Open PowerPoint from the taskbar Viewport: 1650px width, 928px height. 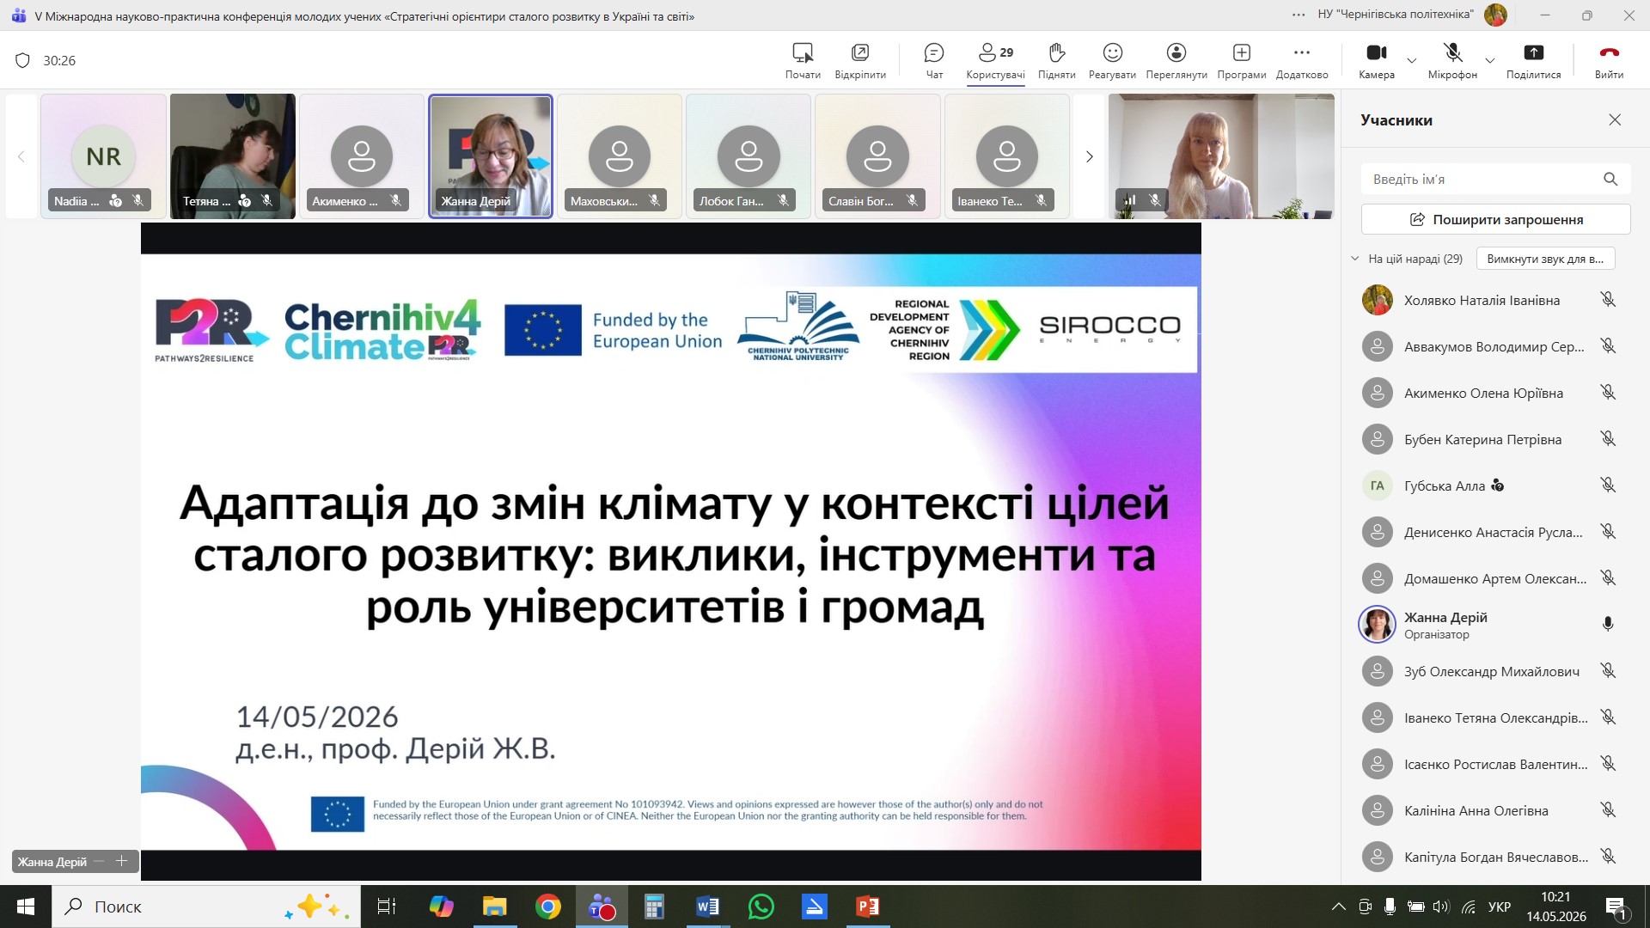point(867,907)
